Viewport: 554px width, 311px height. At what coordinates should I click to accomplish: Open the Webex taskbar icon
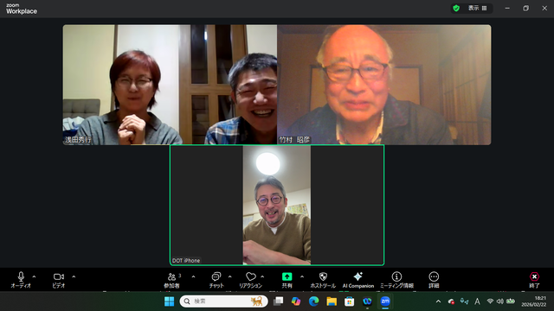[367, 301]
